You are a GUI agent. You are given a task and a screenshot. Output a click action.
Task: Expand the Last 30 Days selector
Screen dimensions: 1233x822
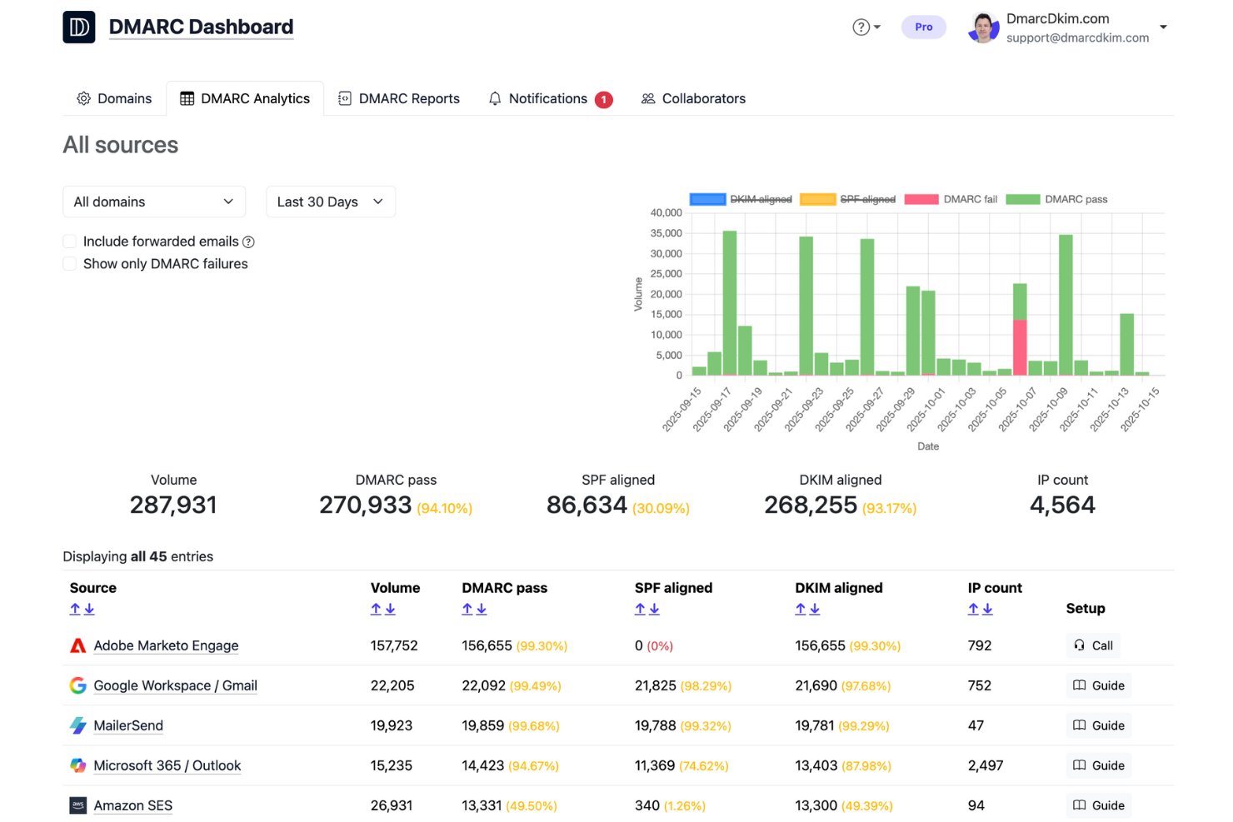point(330,201)
